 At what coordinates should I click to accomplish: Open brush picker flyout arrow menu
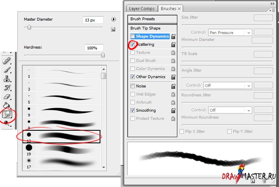(113, 19)
